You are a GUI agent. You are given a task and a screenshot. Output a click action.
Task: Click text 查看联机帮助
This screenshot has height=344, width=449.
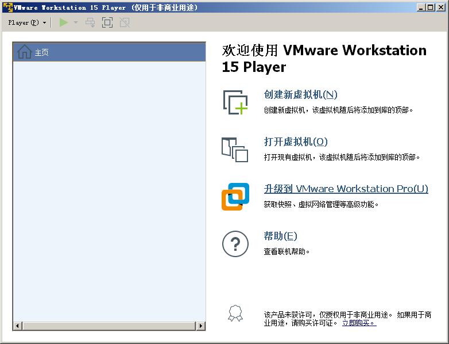tap(287, 251)
